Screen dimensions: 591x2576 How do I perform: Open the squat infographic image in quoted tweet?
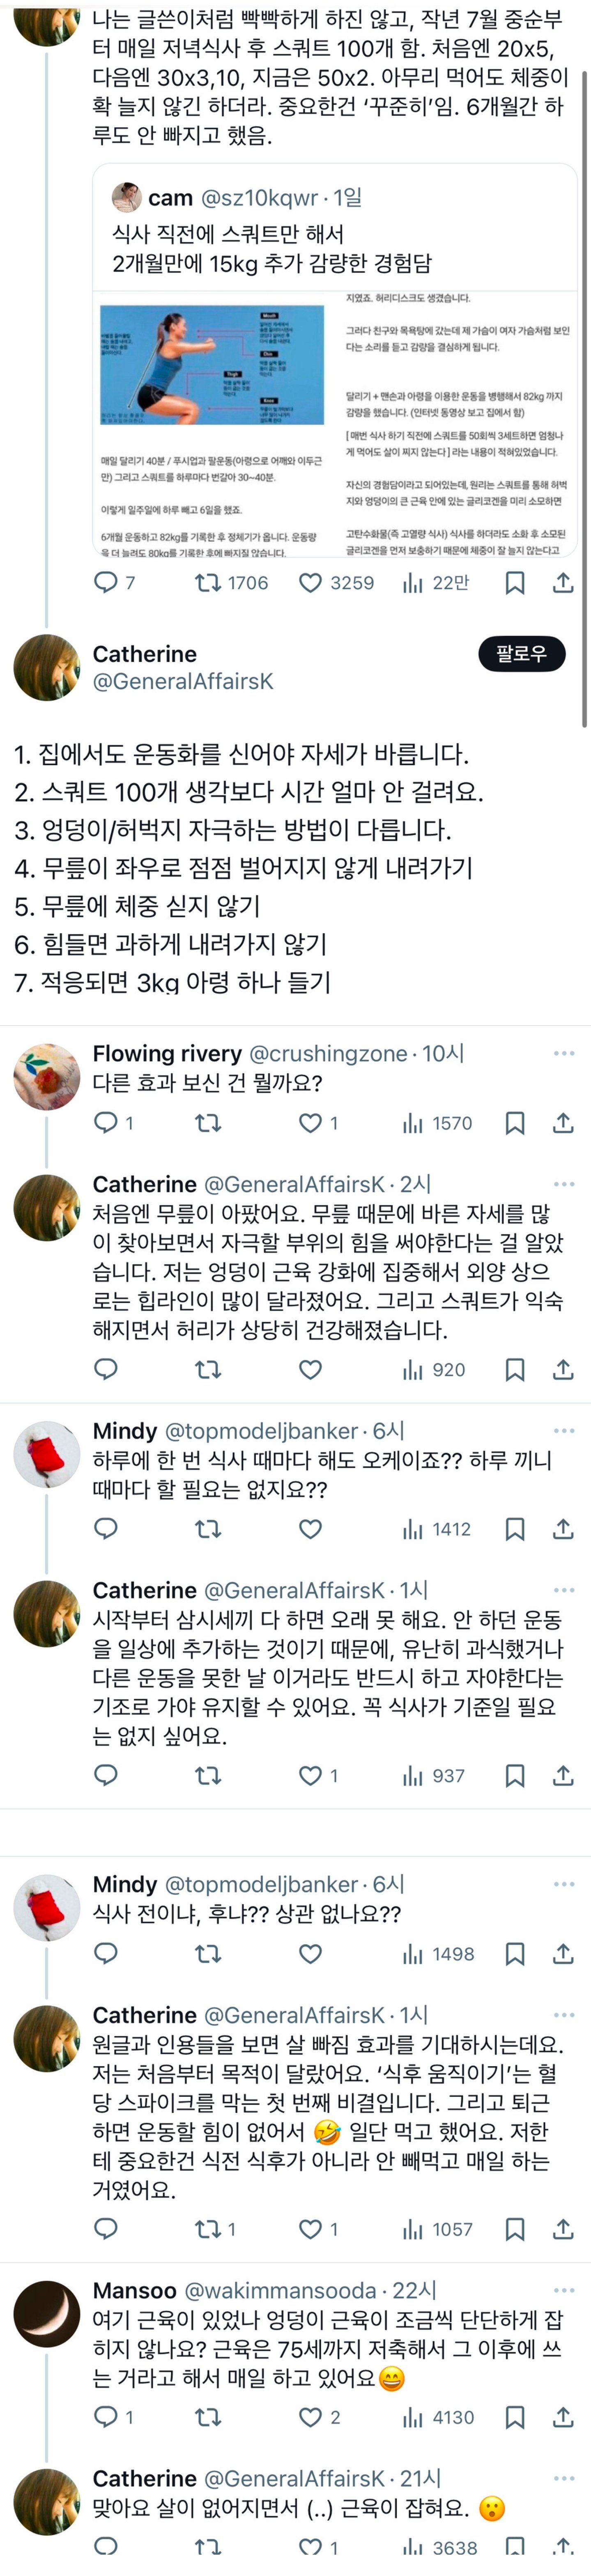click(x=212, y=366)
